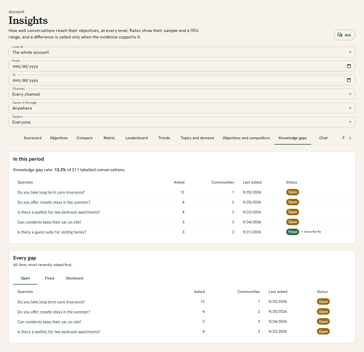The image size is (364, 352).
Task: Open waitlist question in In this period table
Action: tap(59, 212)
